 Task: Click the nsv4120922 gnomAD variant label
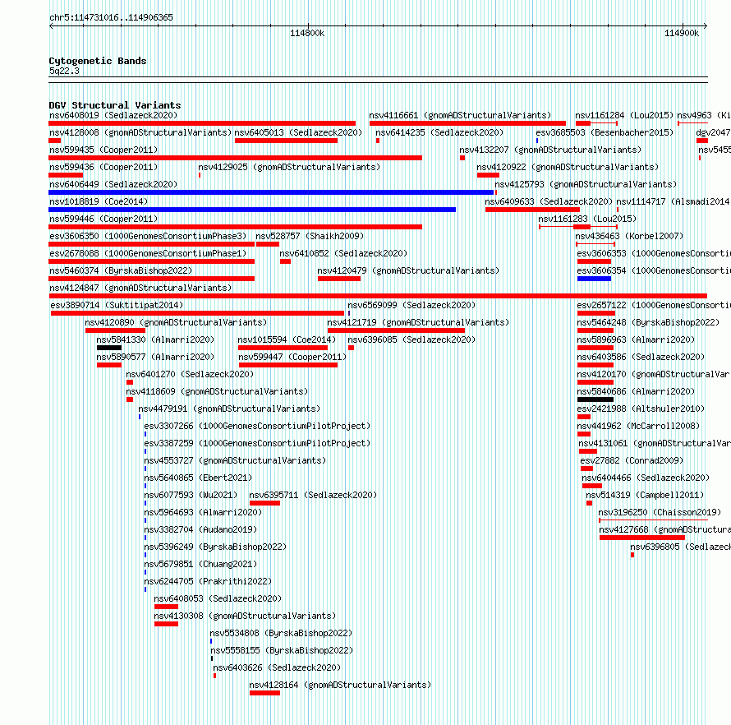[568, 167]
